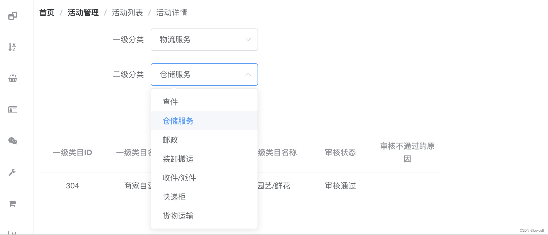Navigate to 活动列表 breadcrumb
The height and width of the screenshot is (235, 548).
127,13
